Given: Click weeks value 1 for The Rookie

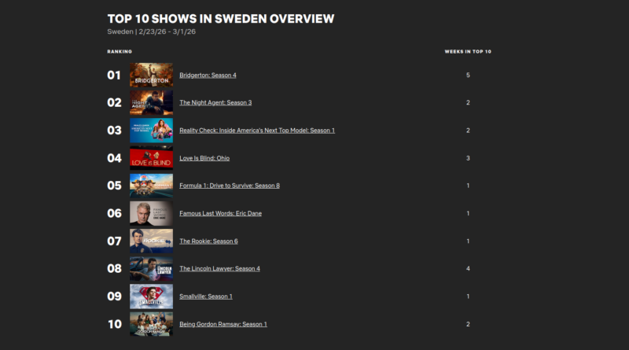Looking at the screenshot, I should click(x=468, y=241).
